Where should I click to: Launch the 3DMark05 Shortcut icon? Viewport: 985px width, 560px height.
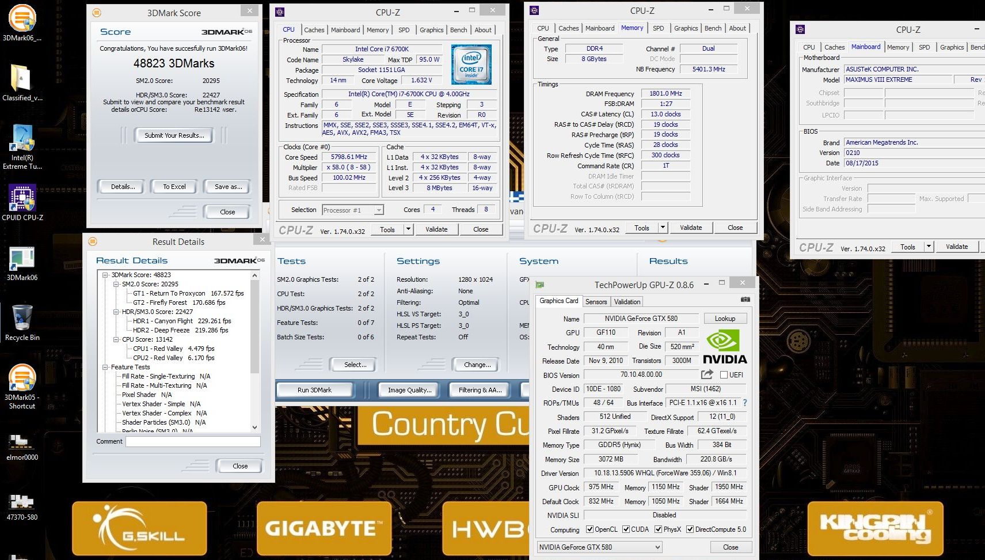point(22,387)
